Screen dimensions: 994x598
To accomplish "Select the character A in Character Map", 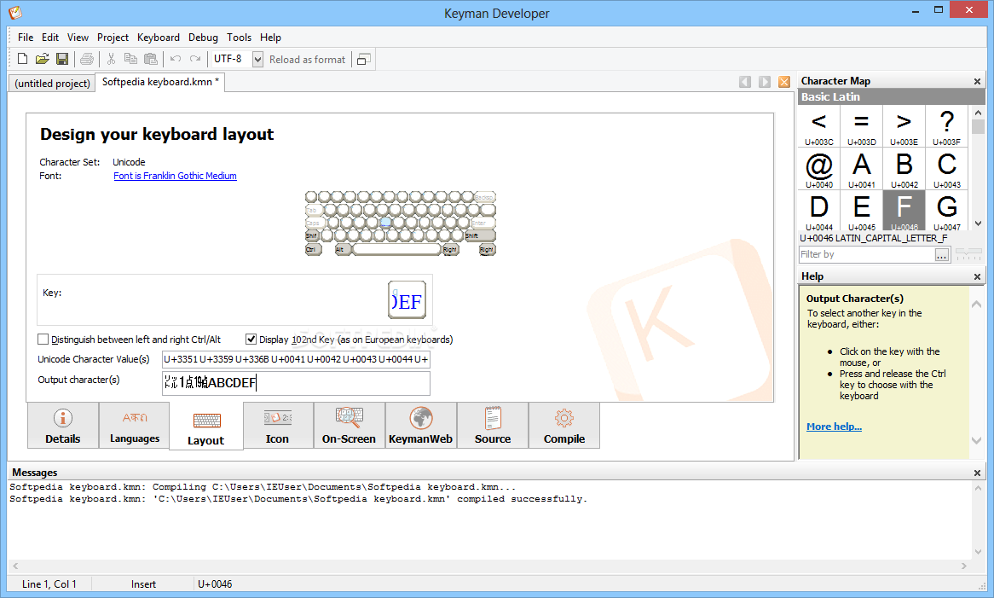I will [x=862, y=169].
